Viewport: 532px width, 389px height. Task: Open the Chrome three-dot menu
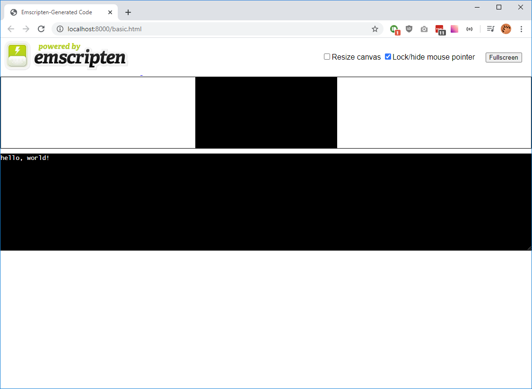(x=521, y=29)
